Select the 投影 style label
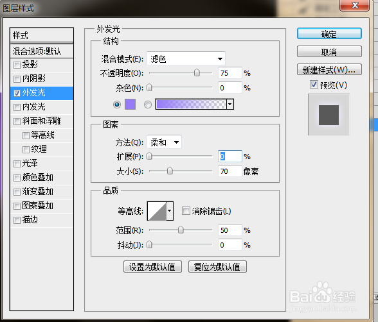 click(x=30, y=64)
